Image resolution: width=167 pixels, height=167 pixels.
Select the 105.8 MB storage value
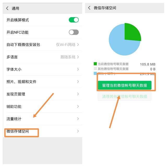pyautogui.click(x=147, y=64)
